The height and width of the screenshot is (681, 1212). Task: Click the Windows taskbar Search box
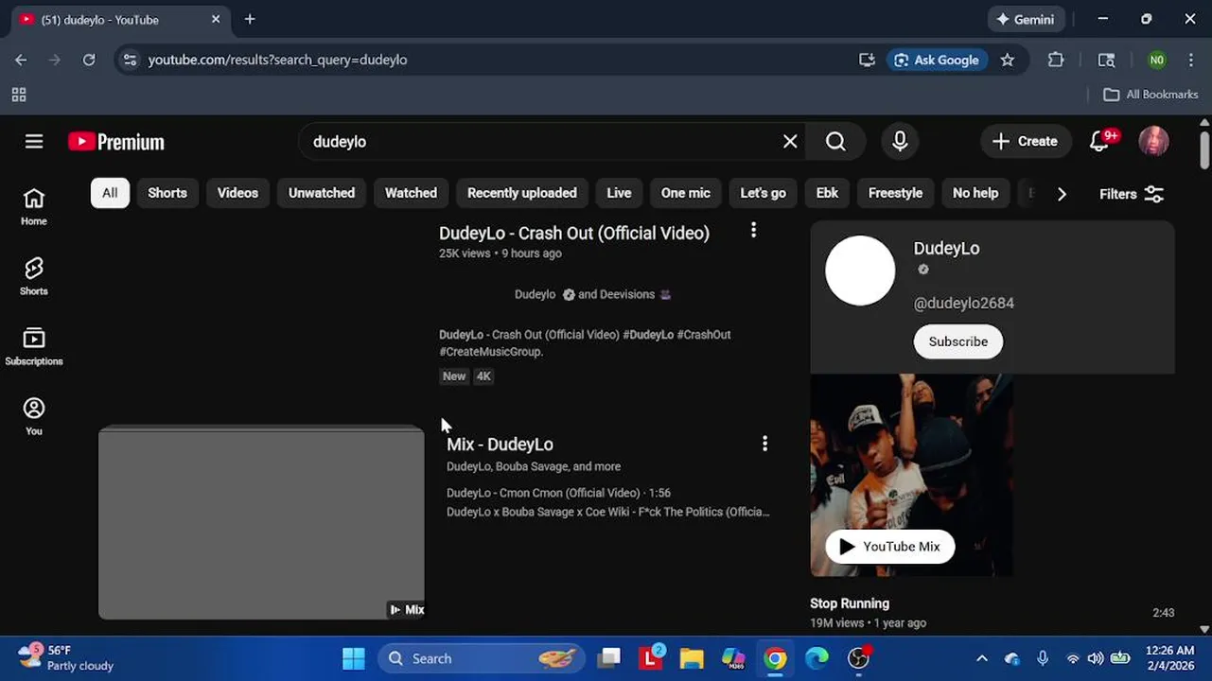[481, 658]
